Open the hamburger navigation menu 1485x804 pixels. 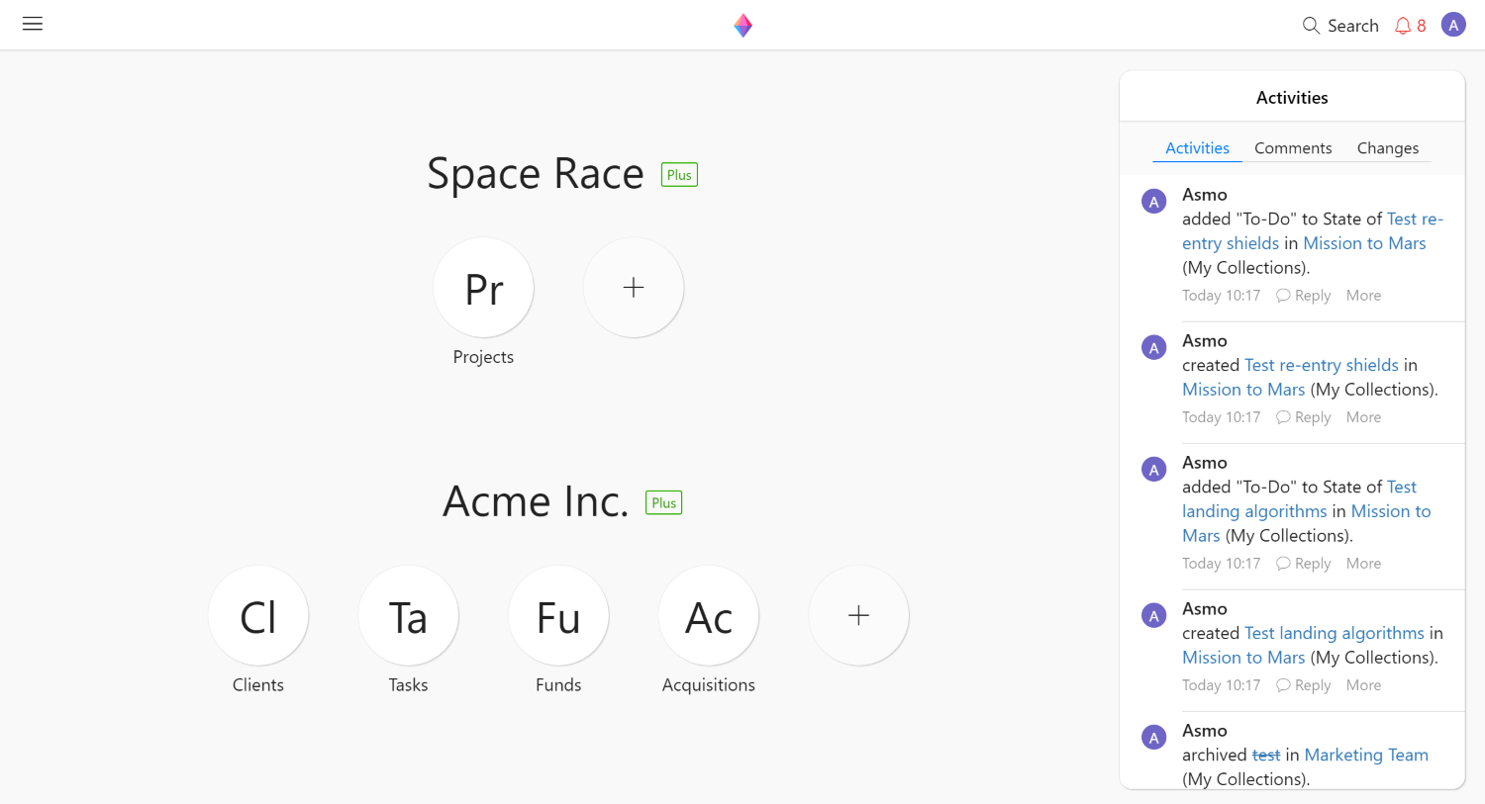coord(32,24)
